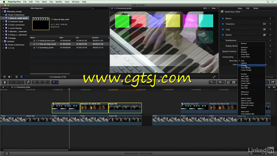
Task: Click the timeline history back arrow
Action: coord(3,87)
